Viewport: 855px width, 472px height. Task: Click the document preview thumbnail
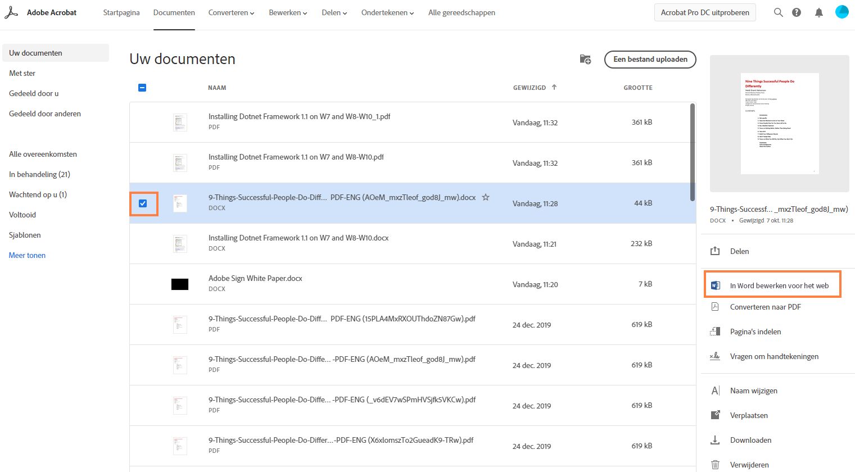coord(779,124)
